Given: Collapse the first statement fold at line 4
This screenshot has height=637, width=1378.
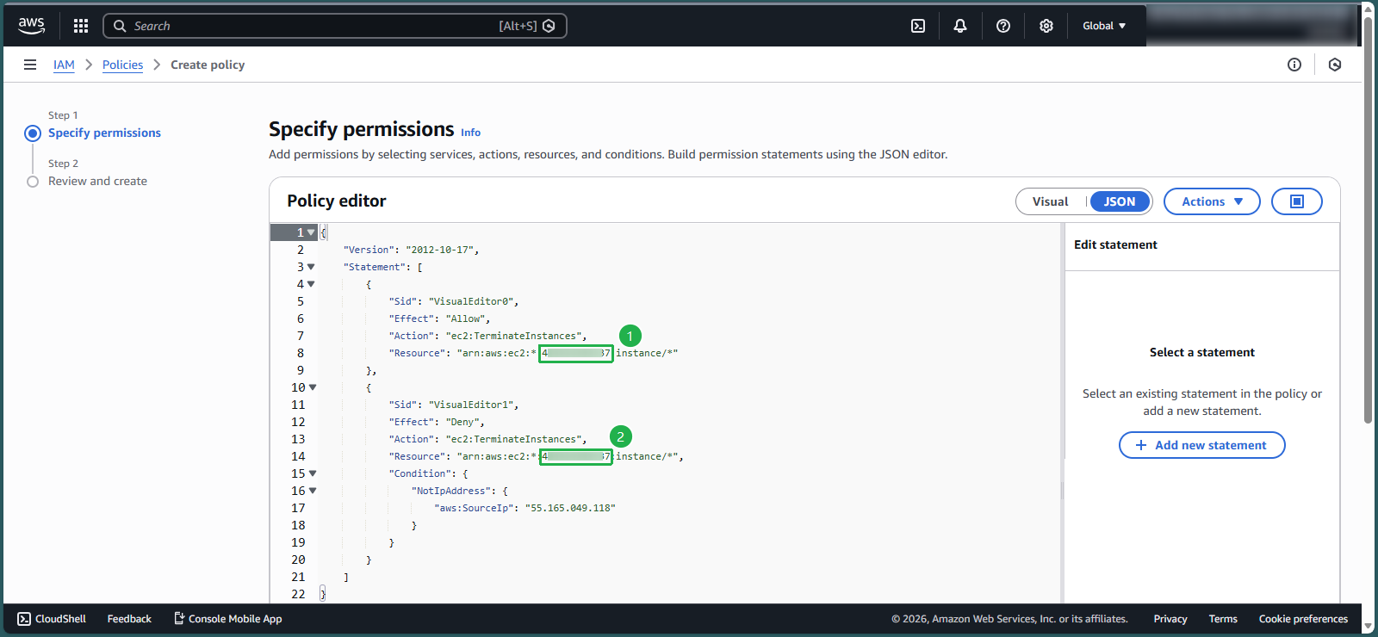Looking at the screenshot, I should [311, 284].
